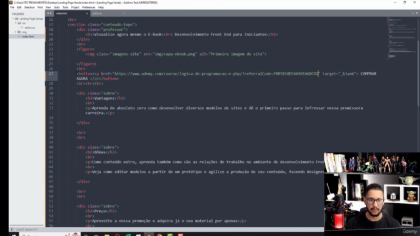Image resolution: width=420 pixels, height=236 pixels.
Task: Switch to the index.html tab
Action: click(72, 13)
